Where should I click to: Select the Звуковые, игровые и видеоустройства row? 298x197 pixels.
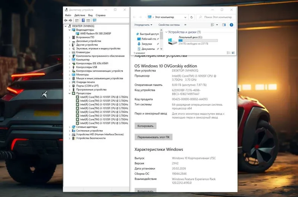[x=98, y=49]
